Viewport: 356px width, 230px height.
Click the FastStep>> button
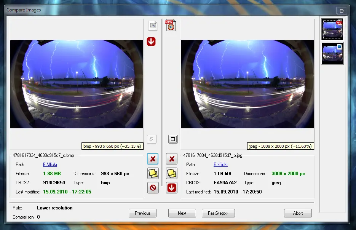(218, 213)
